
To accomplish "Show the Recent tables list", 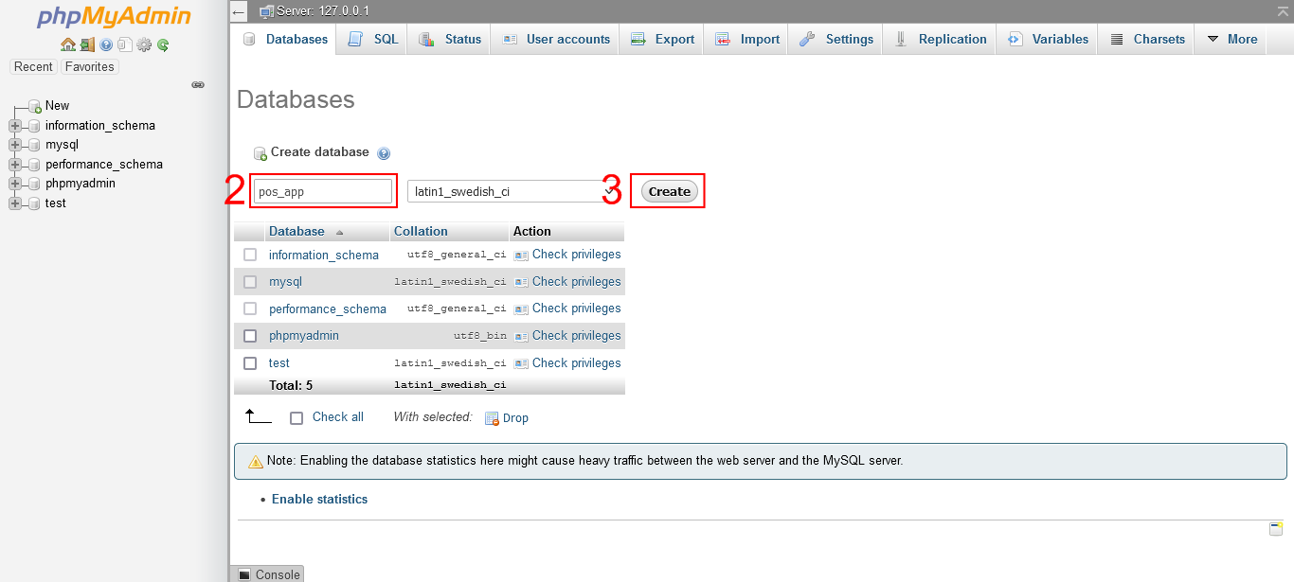I will coord(33,67).
